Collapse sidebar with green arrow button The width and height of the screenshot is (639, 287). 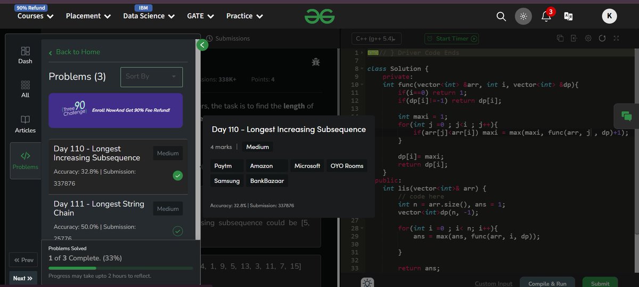point(202,45)
